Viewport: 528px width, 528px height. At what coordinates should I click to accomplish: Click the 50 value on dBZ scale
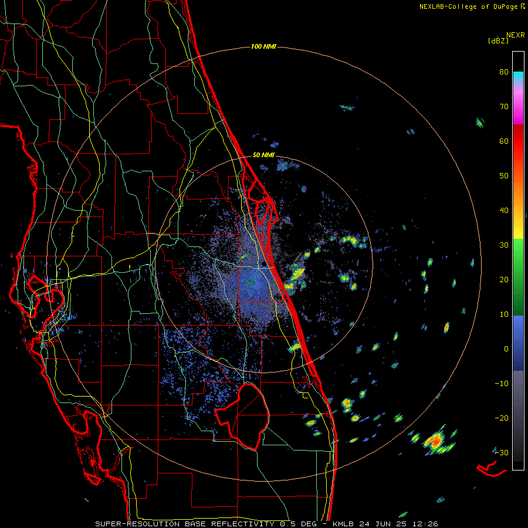504,176
